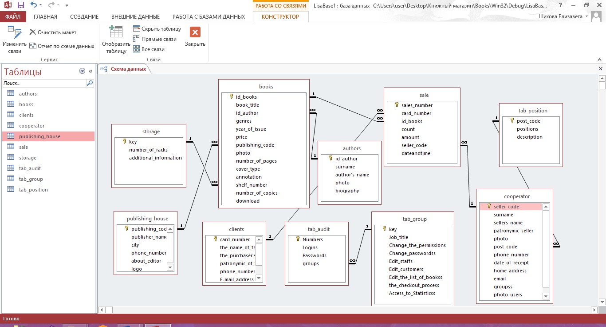Click the Поиск search field in navigation pane
606x327 pixels.
click(44, 83)
